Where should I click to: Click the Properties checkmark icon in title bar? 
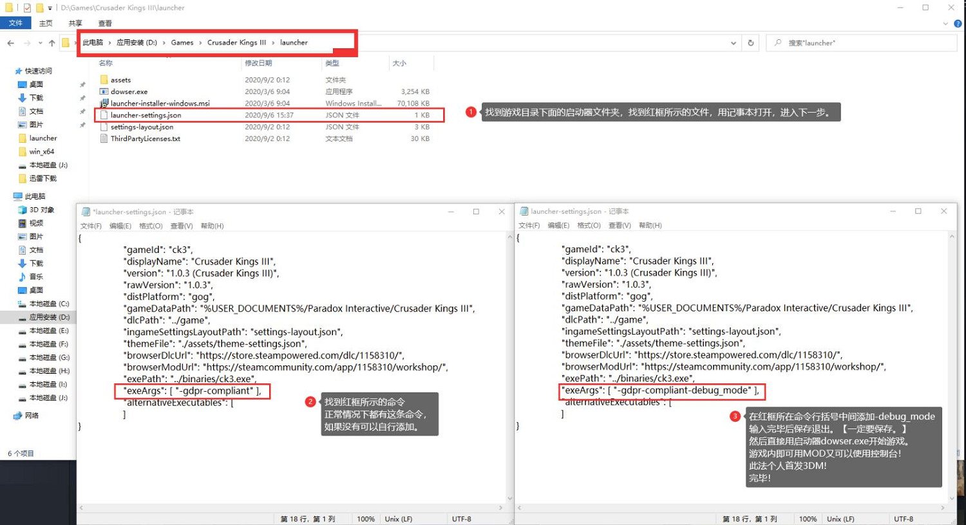click(x=27, y=8)
